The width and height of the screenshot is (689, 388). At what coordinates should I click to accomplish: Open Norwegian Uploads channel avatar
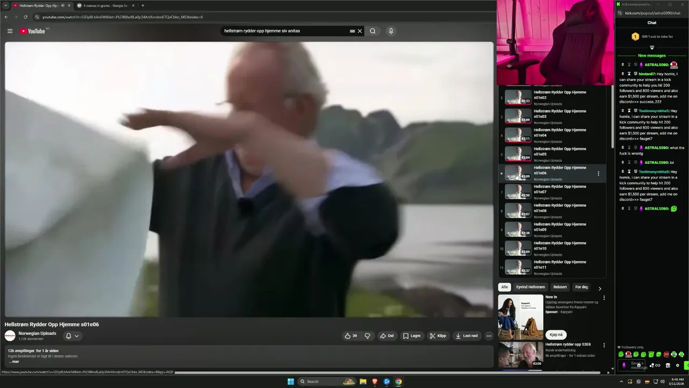[x=10, y=336]
